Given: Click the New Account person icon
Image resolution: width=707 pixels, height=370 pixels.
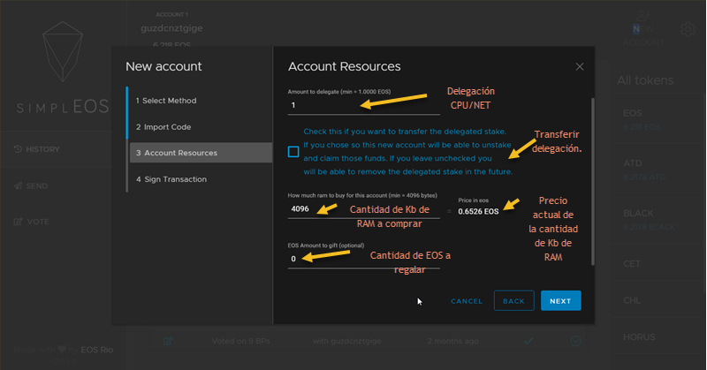Looking at the screenshot, I should [x=643, y=16].
